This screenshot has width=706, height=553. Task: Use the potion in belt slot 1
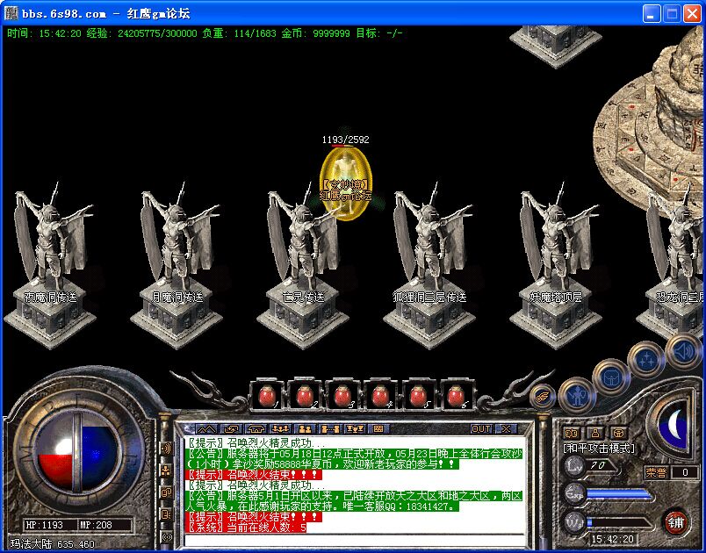coord(267,396)
